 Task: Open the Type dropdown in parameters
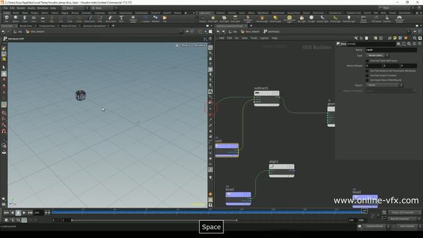pos(377,56)
